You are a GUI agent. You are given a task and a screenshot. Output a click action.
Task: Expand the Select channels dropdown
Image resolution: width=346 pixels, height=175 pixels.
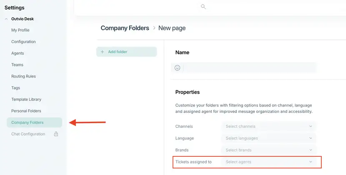(x=269, y=126)
